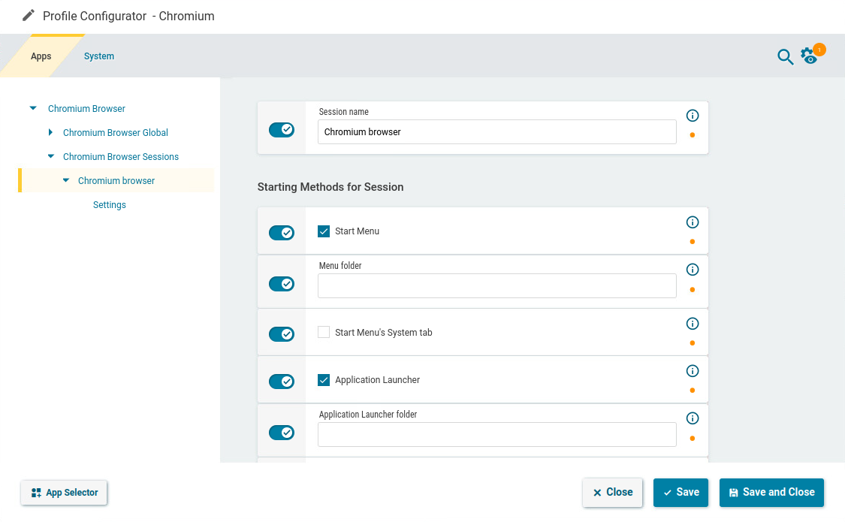
Task: Click the gear-eye active settings icon
Action: click(809, 56)
